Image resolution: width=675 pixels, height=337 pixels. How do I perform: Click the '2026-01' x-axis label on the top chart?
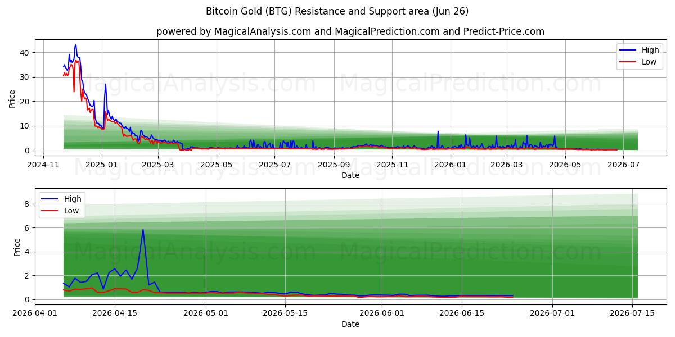pos(451,165)
